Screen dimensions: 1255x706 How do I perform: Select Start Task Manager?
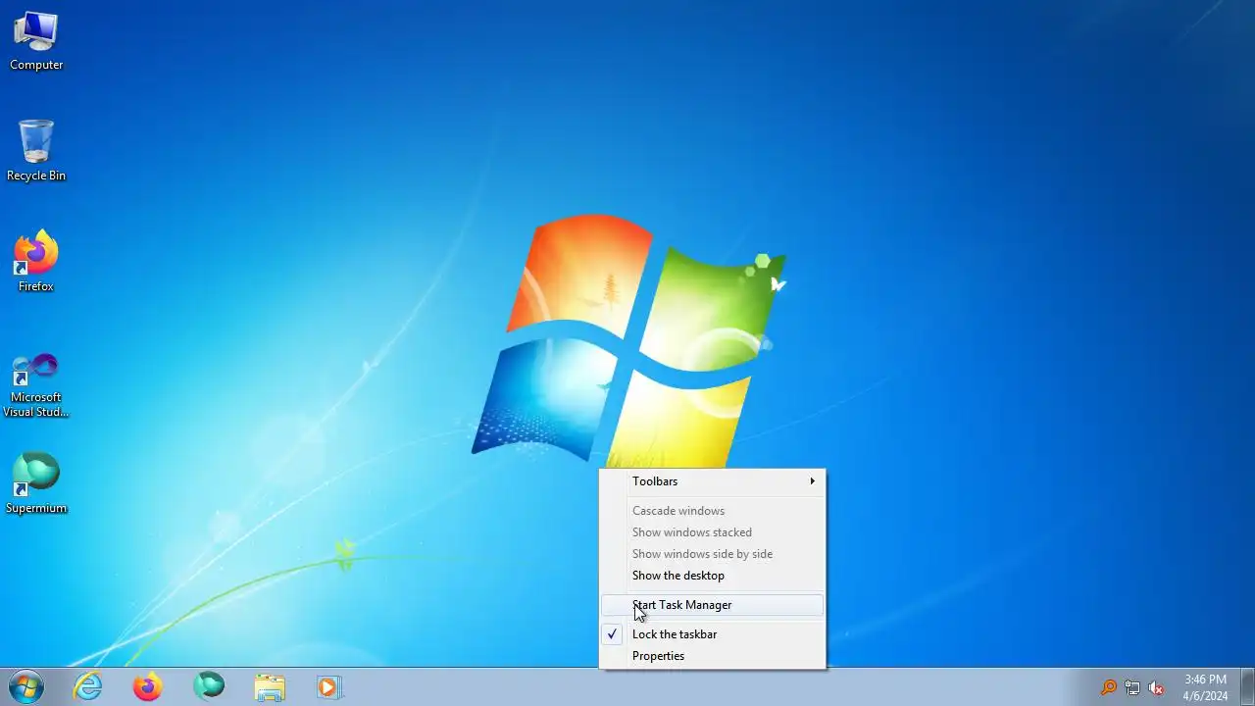coord(712,605)
